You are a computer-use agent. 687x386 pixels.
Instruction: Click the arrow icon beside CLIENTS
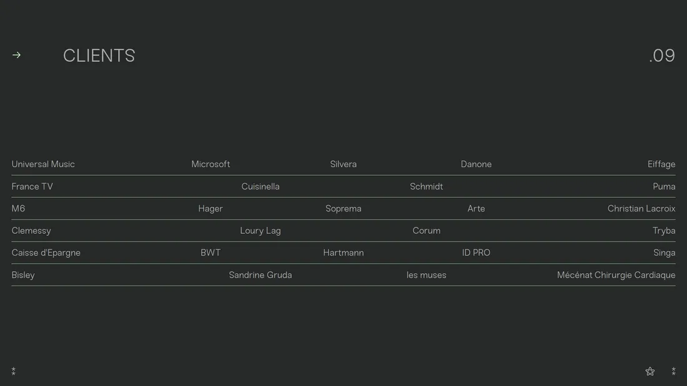[16, 55]
